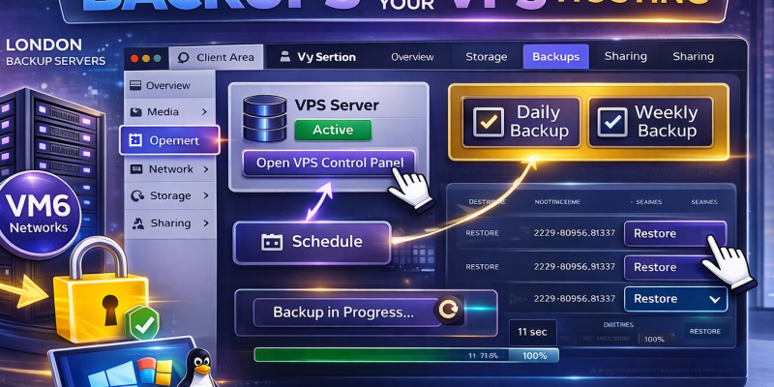Click the user icon next to Vy Sertion
The width and height of the screenshot is (774, 387).
(x=284, y=57)
